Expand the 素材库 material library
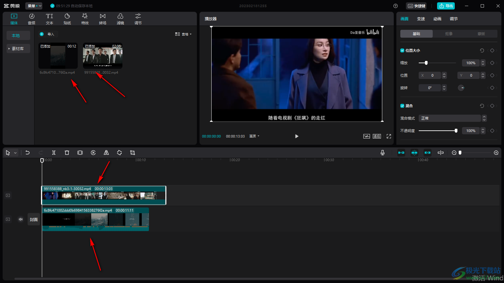 tap(18, 48)
